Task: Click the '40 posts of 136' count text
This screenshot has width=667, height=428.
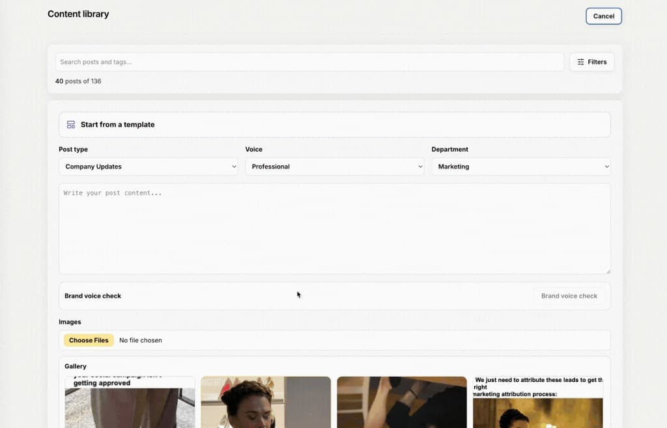Action: click(x=78, y=81)
